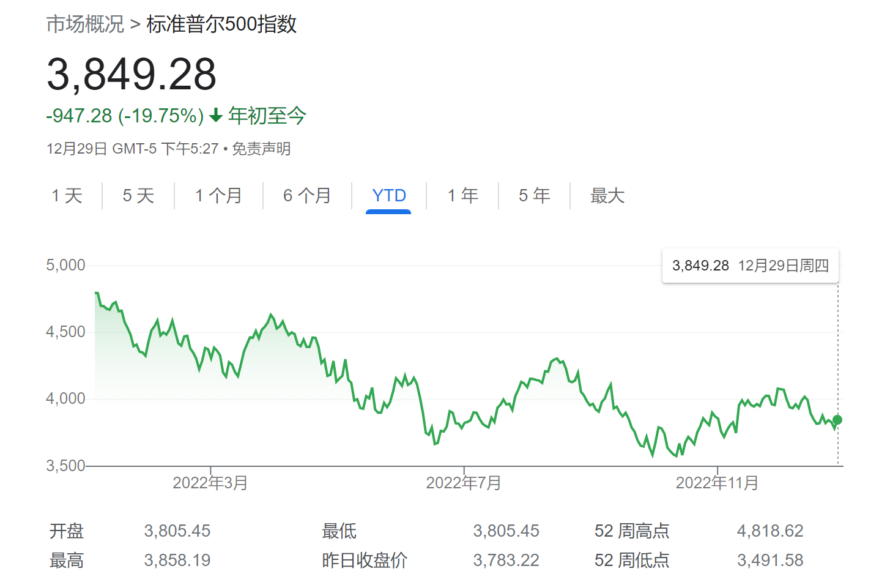The height and width of the screenshot is (585, 879).
Task: Switch to the 1天 time range tab
Action: pos(67,195)
